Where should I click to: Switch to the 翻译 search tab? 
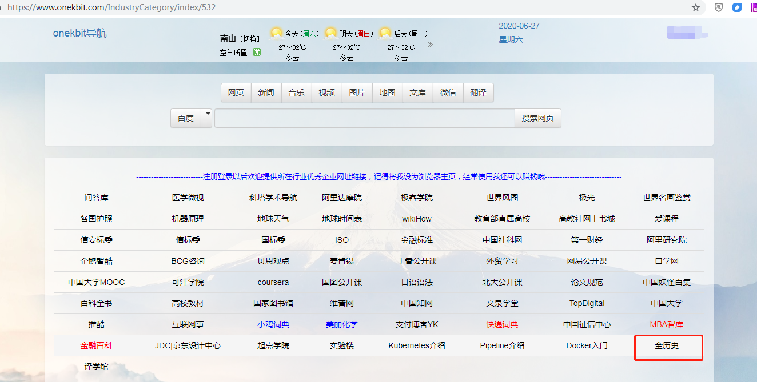(x=478, y=93)
